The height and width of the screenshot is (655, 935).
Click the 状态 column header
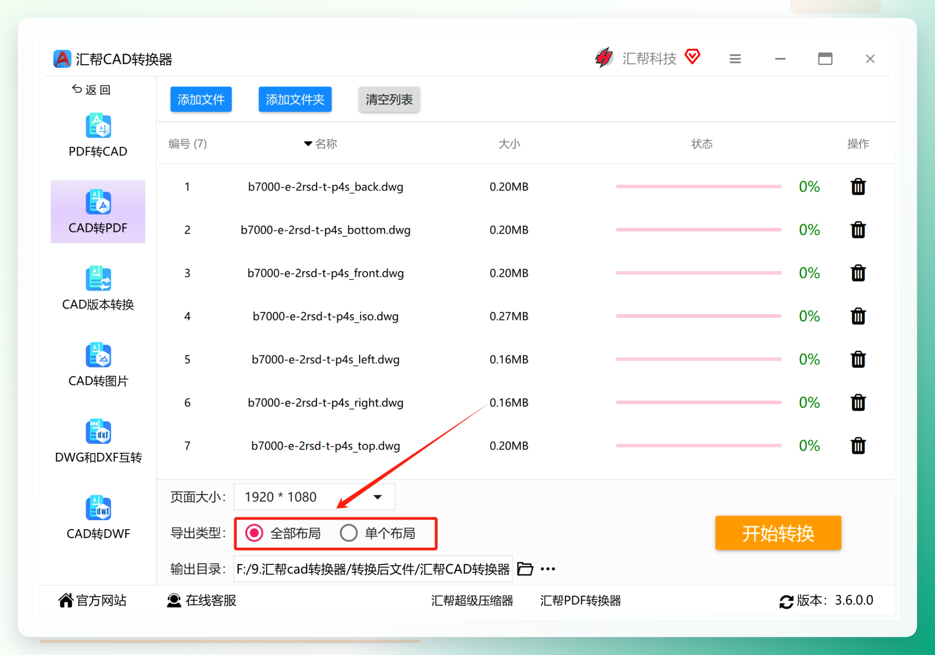(702, 144)
